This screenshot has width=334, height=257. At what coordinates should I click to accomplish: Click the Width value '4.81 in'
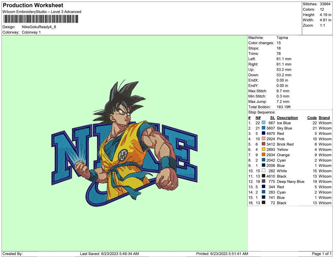coord(325,20)
